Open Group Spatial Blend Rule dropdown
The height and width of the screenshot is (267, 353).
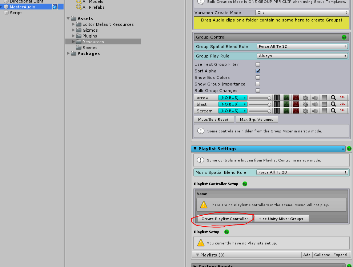coord(302,47)
